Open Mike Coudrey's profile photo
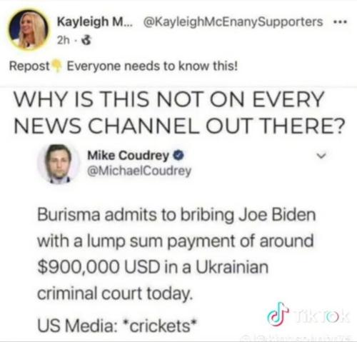The image size is (357, 342). click(59, 164)
